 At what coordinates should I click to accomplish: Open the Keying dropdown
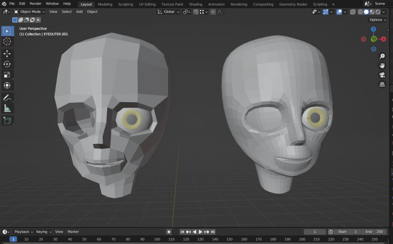pyautogui.click(x=44, y=232)
